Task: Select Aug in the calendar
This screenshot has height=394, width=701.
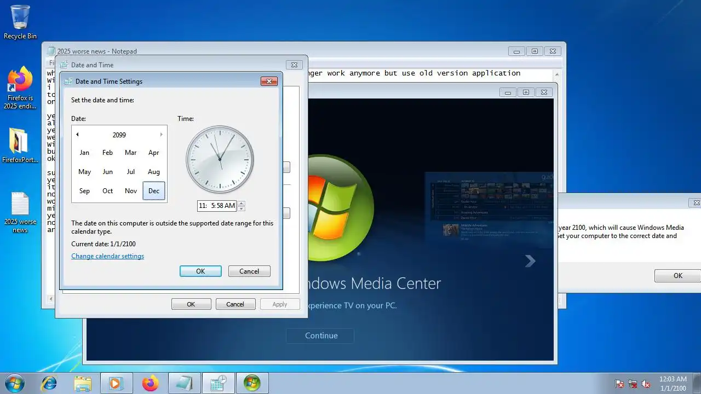Action: point(154,172)
